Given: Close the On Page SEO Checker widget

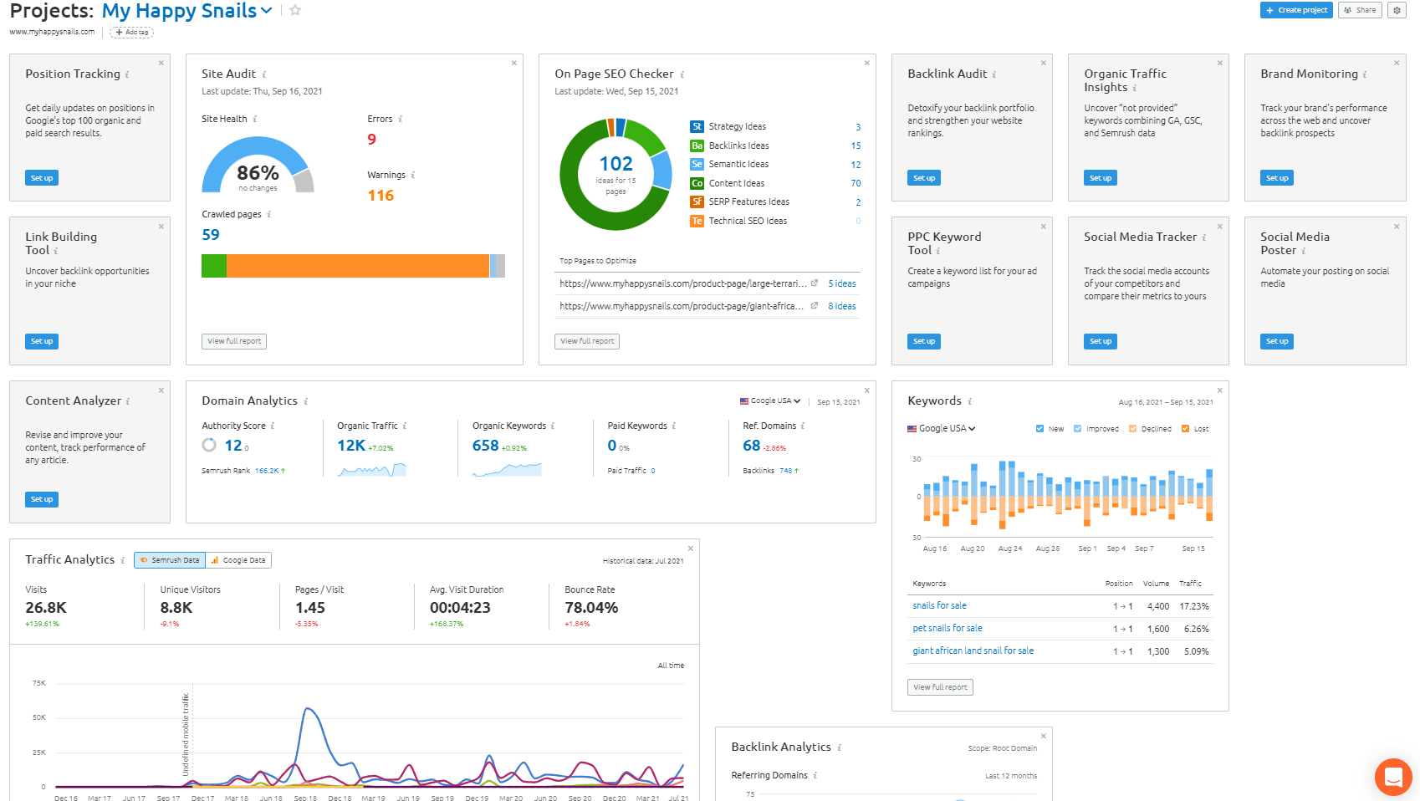Looking at the screenshot, I should 867,63.
